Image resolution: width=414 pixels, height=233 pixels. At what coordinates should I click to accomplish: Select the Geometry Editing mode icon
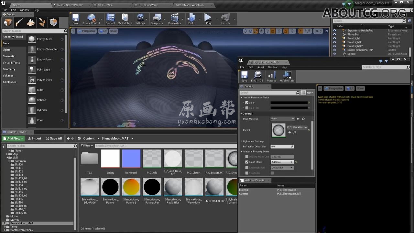point(53,22)
